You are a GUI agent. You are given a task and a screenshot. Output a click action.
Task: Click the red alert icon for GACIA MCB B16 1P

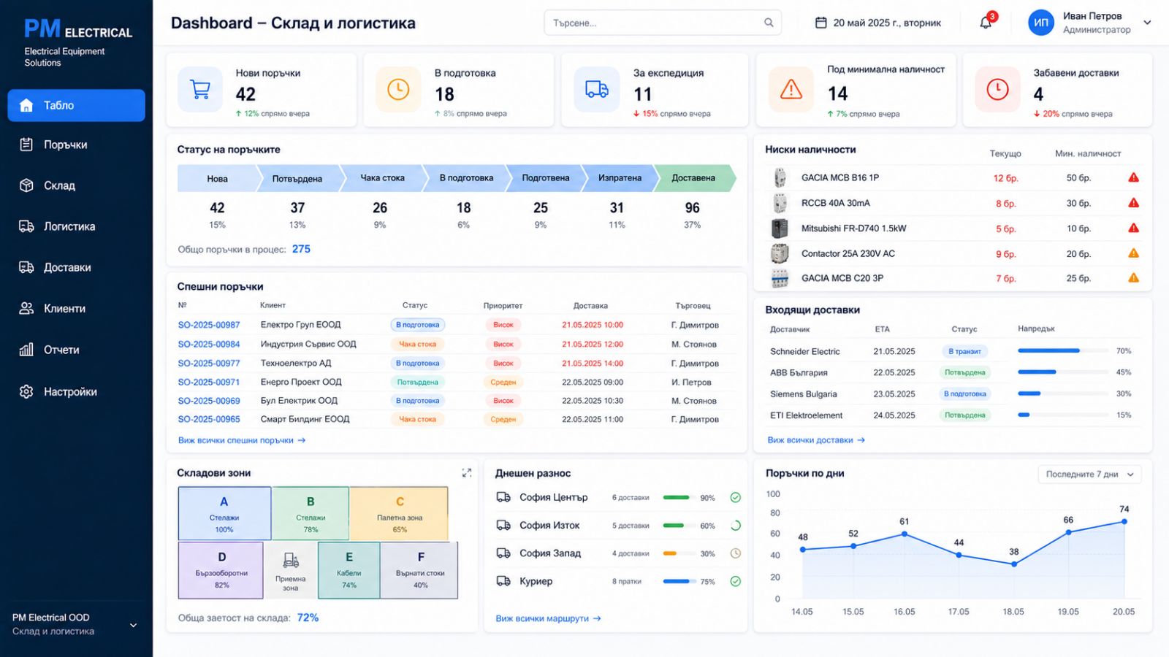click(1133, 177)
